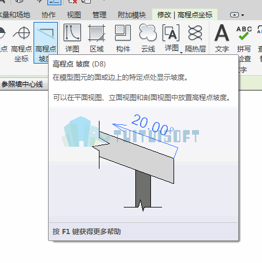Select the 隔热层 insulation tool
Screen dimensions: 262x263
tap(195, 38)
